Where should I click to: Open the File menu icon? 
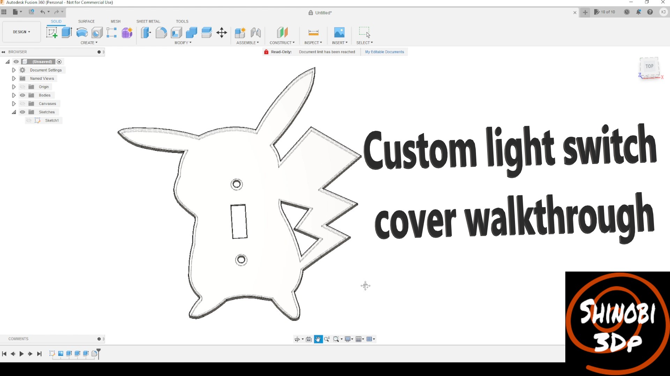click(x=17, y=12)
